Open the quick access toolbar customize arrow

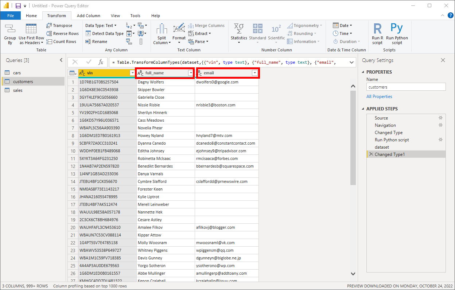click(25, 6)
